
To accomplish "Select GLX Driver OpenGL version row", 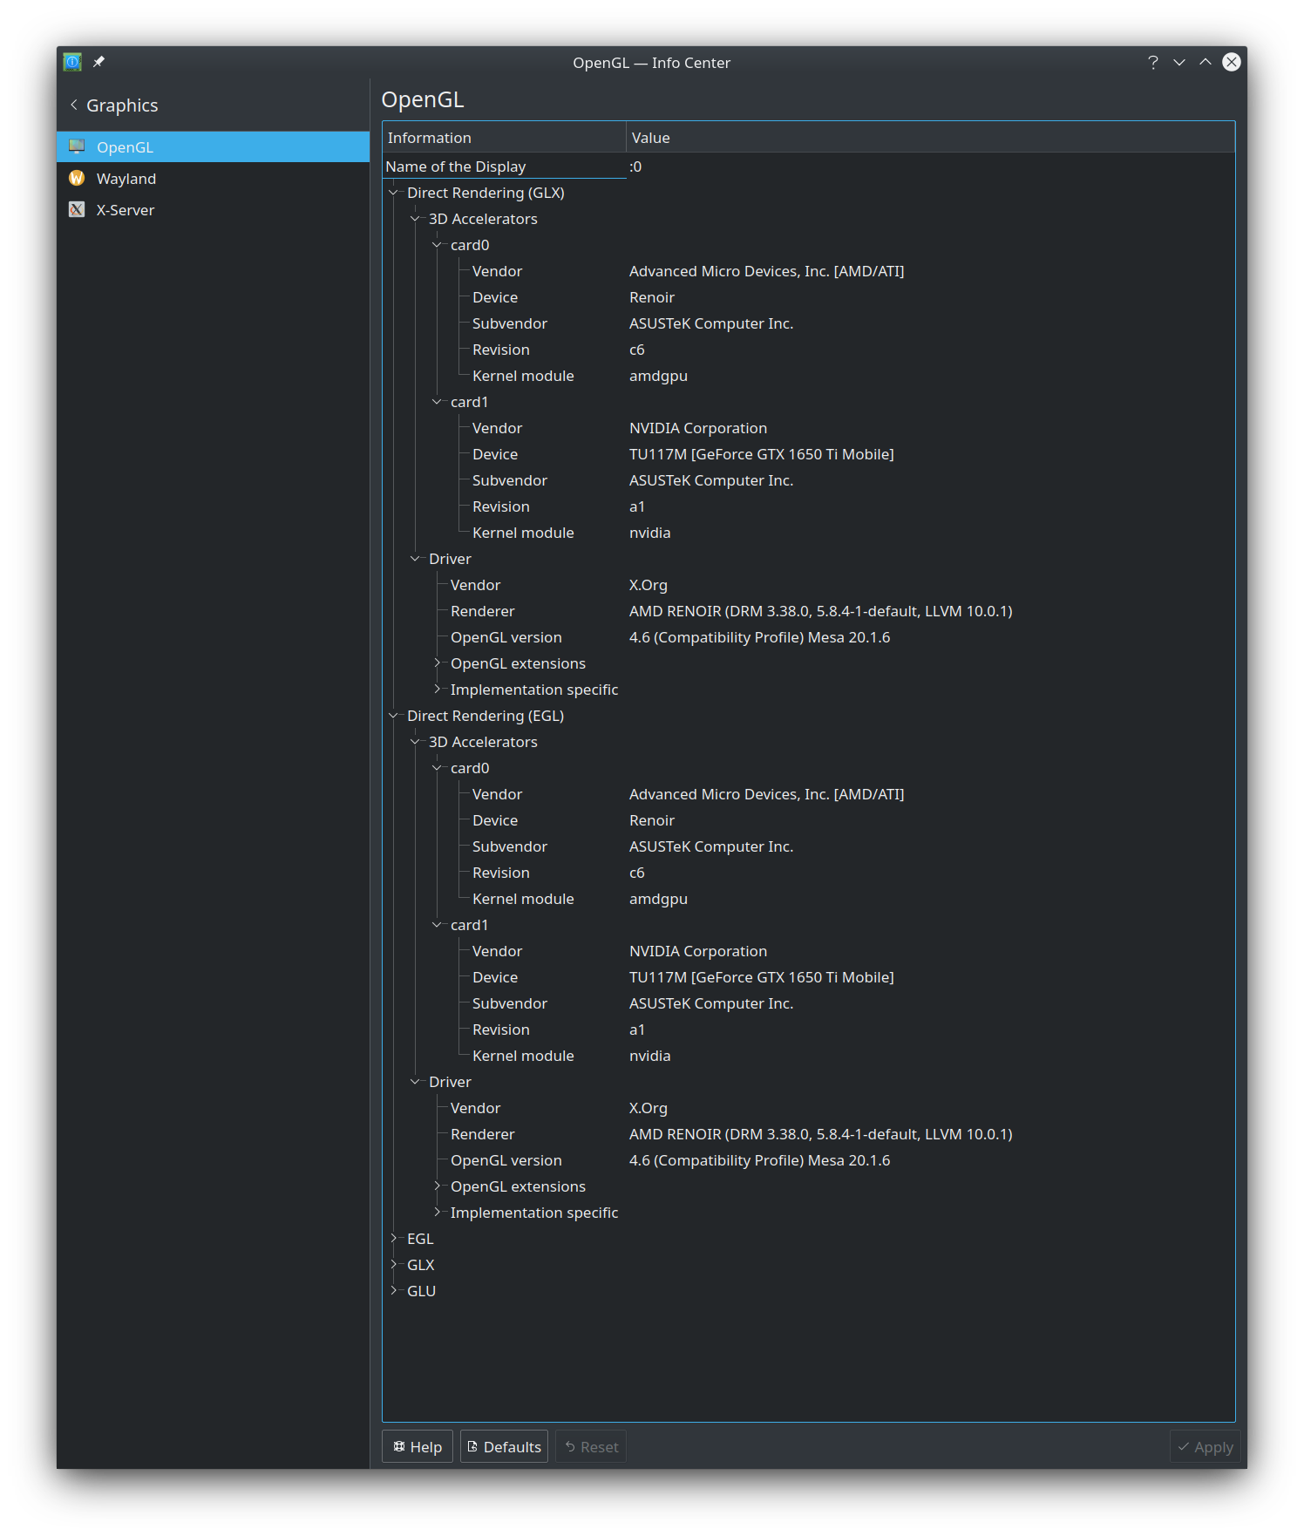I will coord(809,637).
